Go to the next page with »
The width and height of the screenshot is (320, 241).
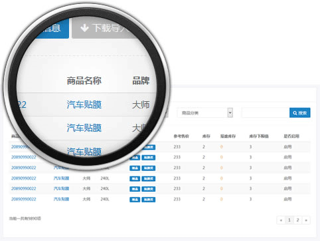pos(306,220)
